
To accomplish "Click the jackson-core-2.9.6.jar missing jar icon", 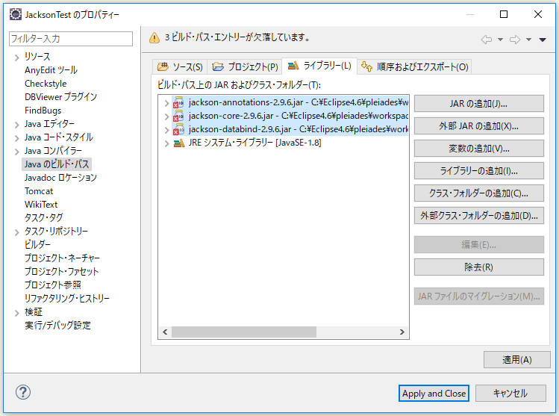I will [178, 117].
